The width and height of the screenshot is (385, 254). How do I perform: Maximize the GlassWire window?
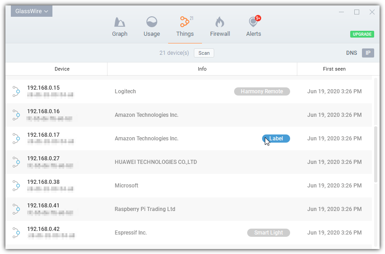coord(357,12)
